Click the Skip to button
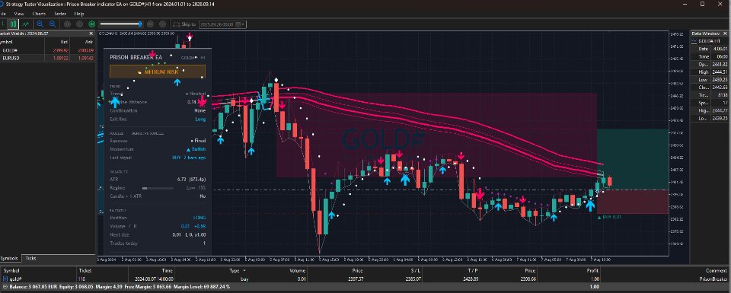 (184, 24)
